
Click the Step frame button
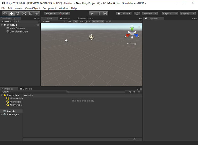click(105, 13)
